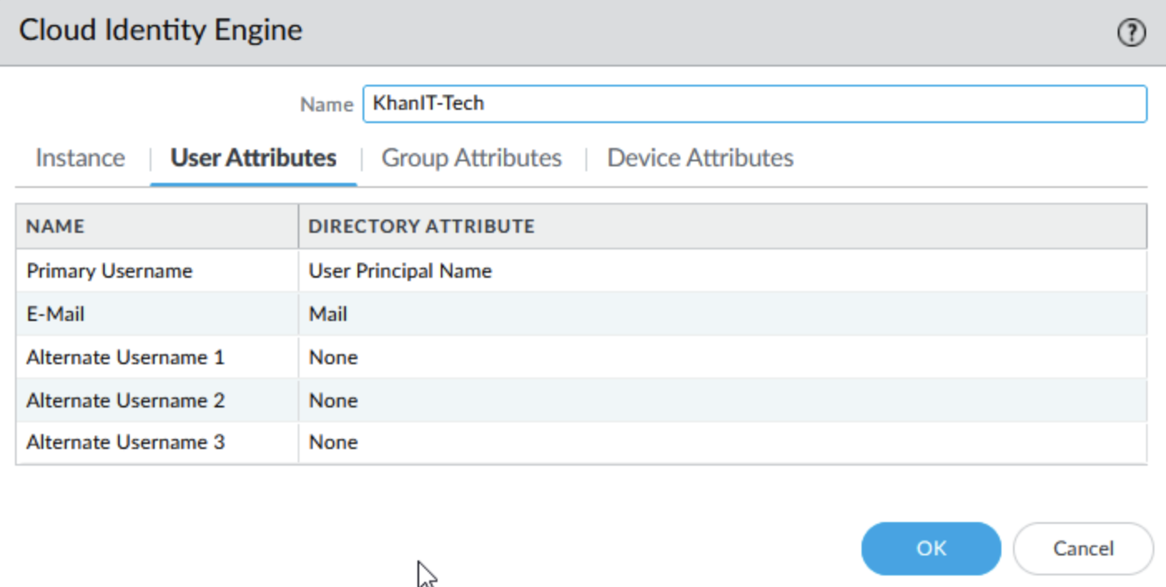The width and height of the screenshot is (1166, 587).
Task: Select the E-Mail row name
Action: (56, 314)
